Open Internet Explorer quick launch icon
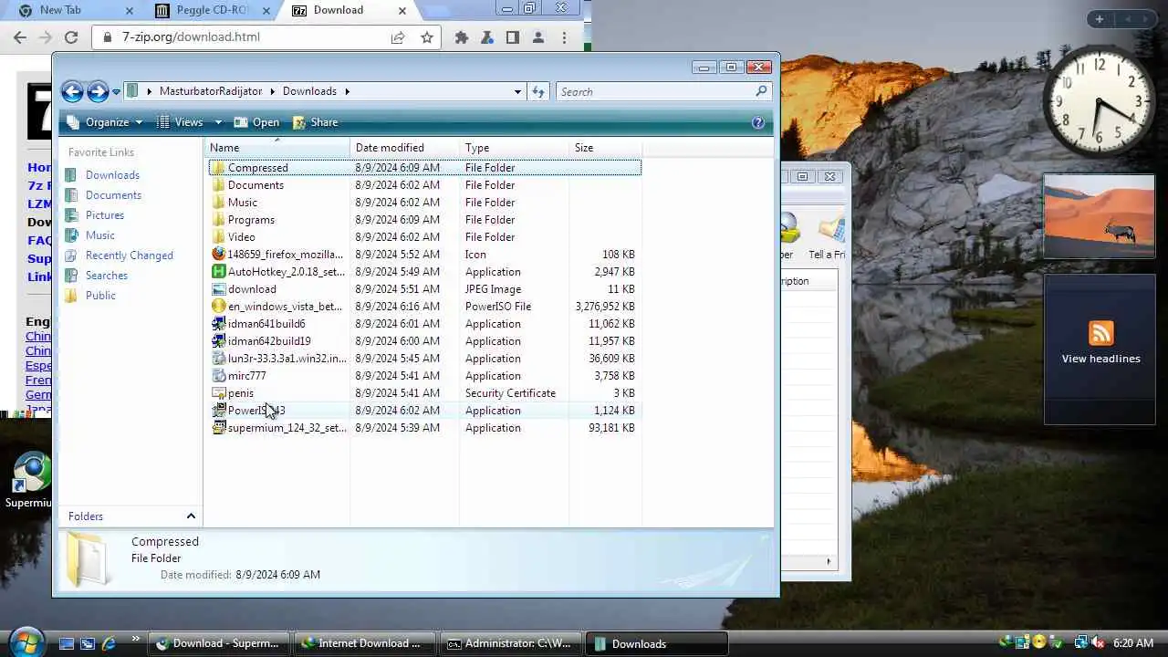Viewport: 1168px width, 657px height. [109, 643]
